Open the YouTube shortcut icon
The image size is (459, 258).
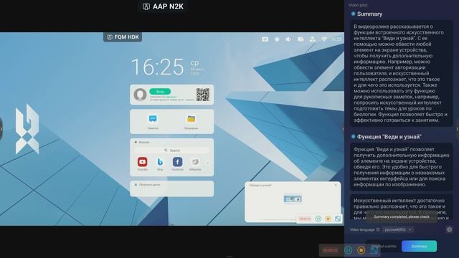click(x=143, y=162)
